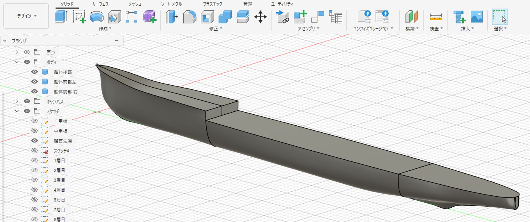Open the 修正 menu
Viewport: 530px width, 222px height.
215,29
